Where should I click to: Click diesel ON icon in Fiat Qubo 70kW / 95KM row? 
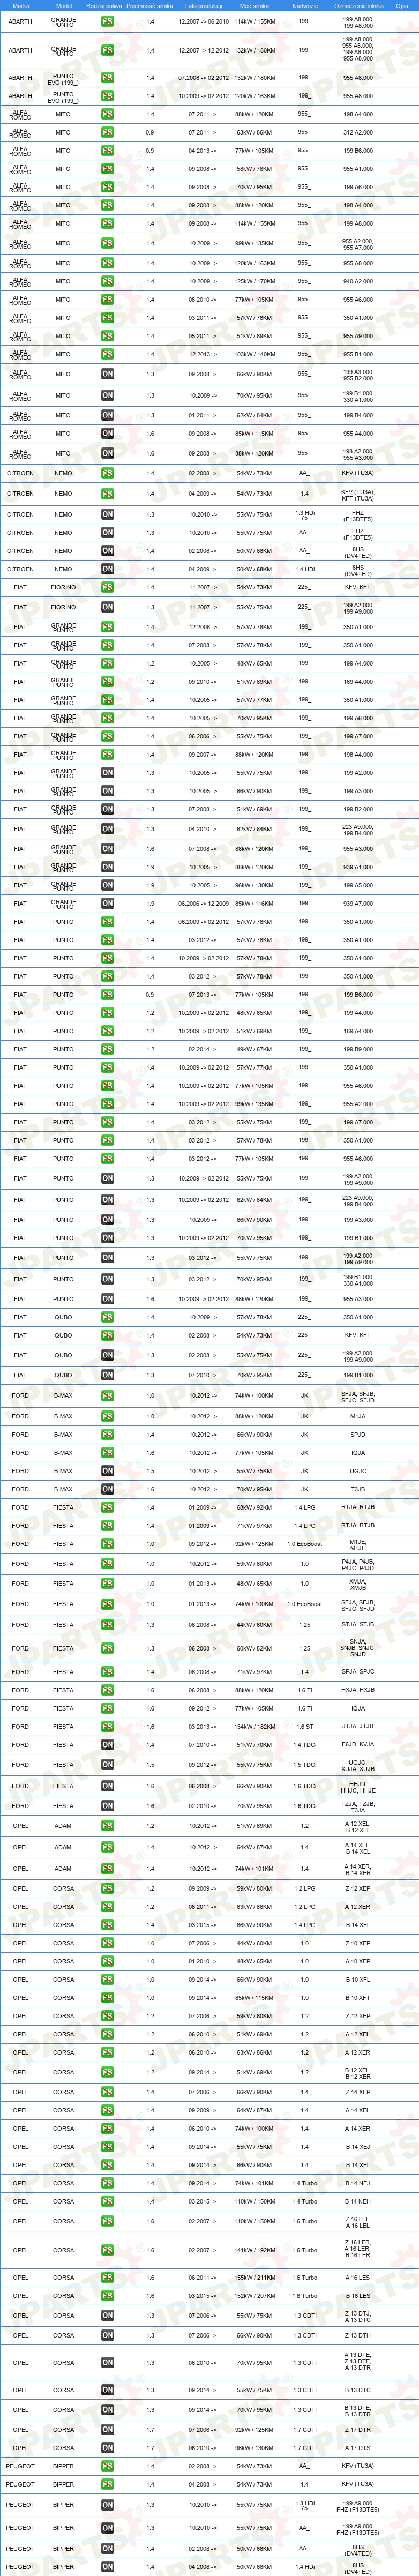click(x=107, y=1375)
